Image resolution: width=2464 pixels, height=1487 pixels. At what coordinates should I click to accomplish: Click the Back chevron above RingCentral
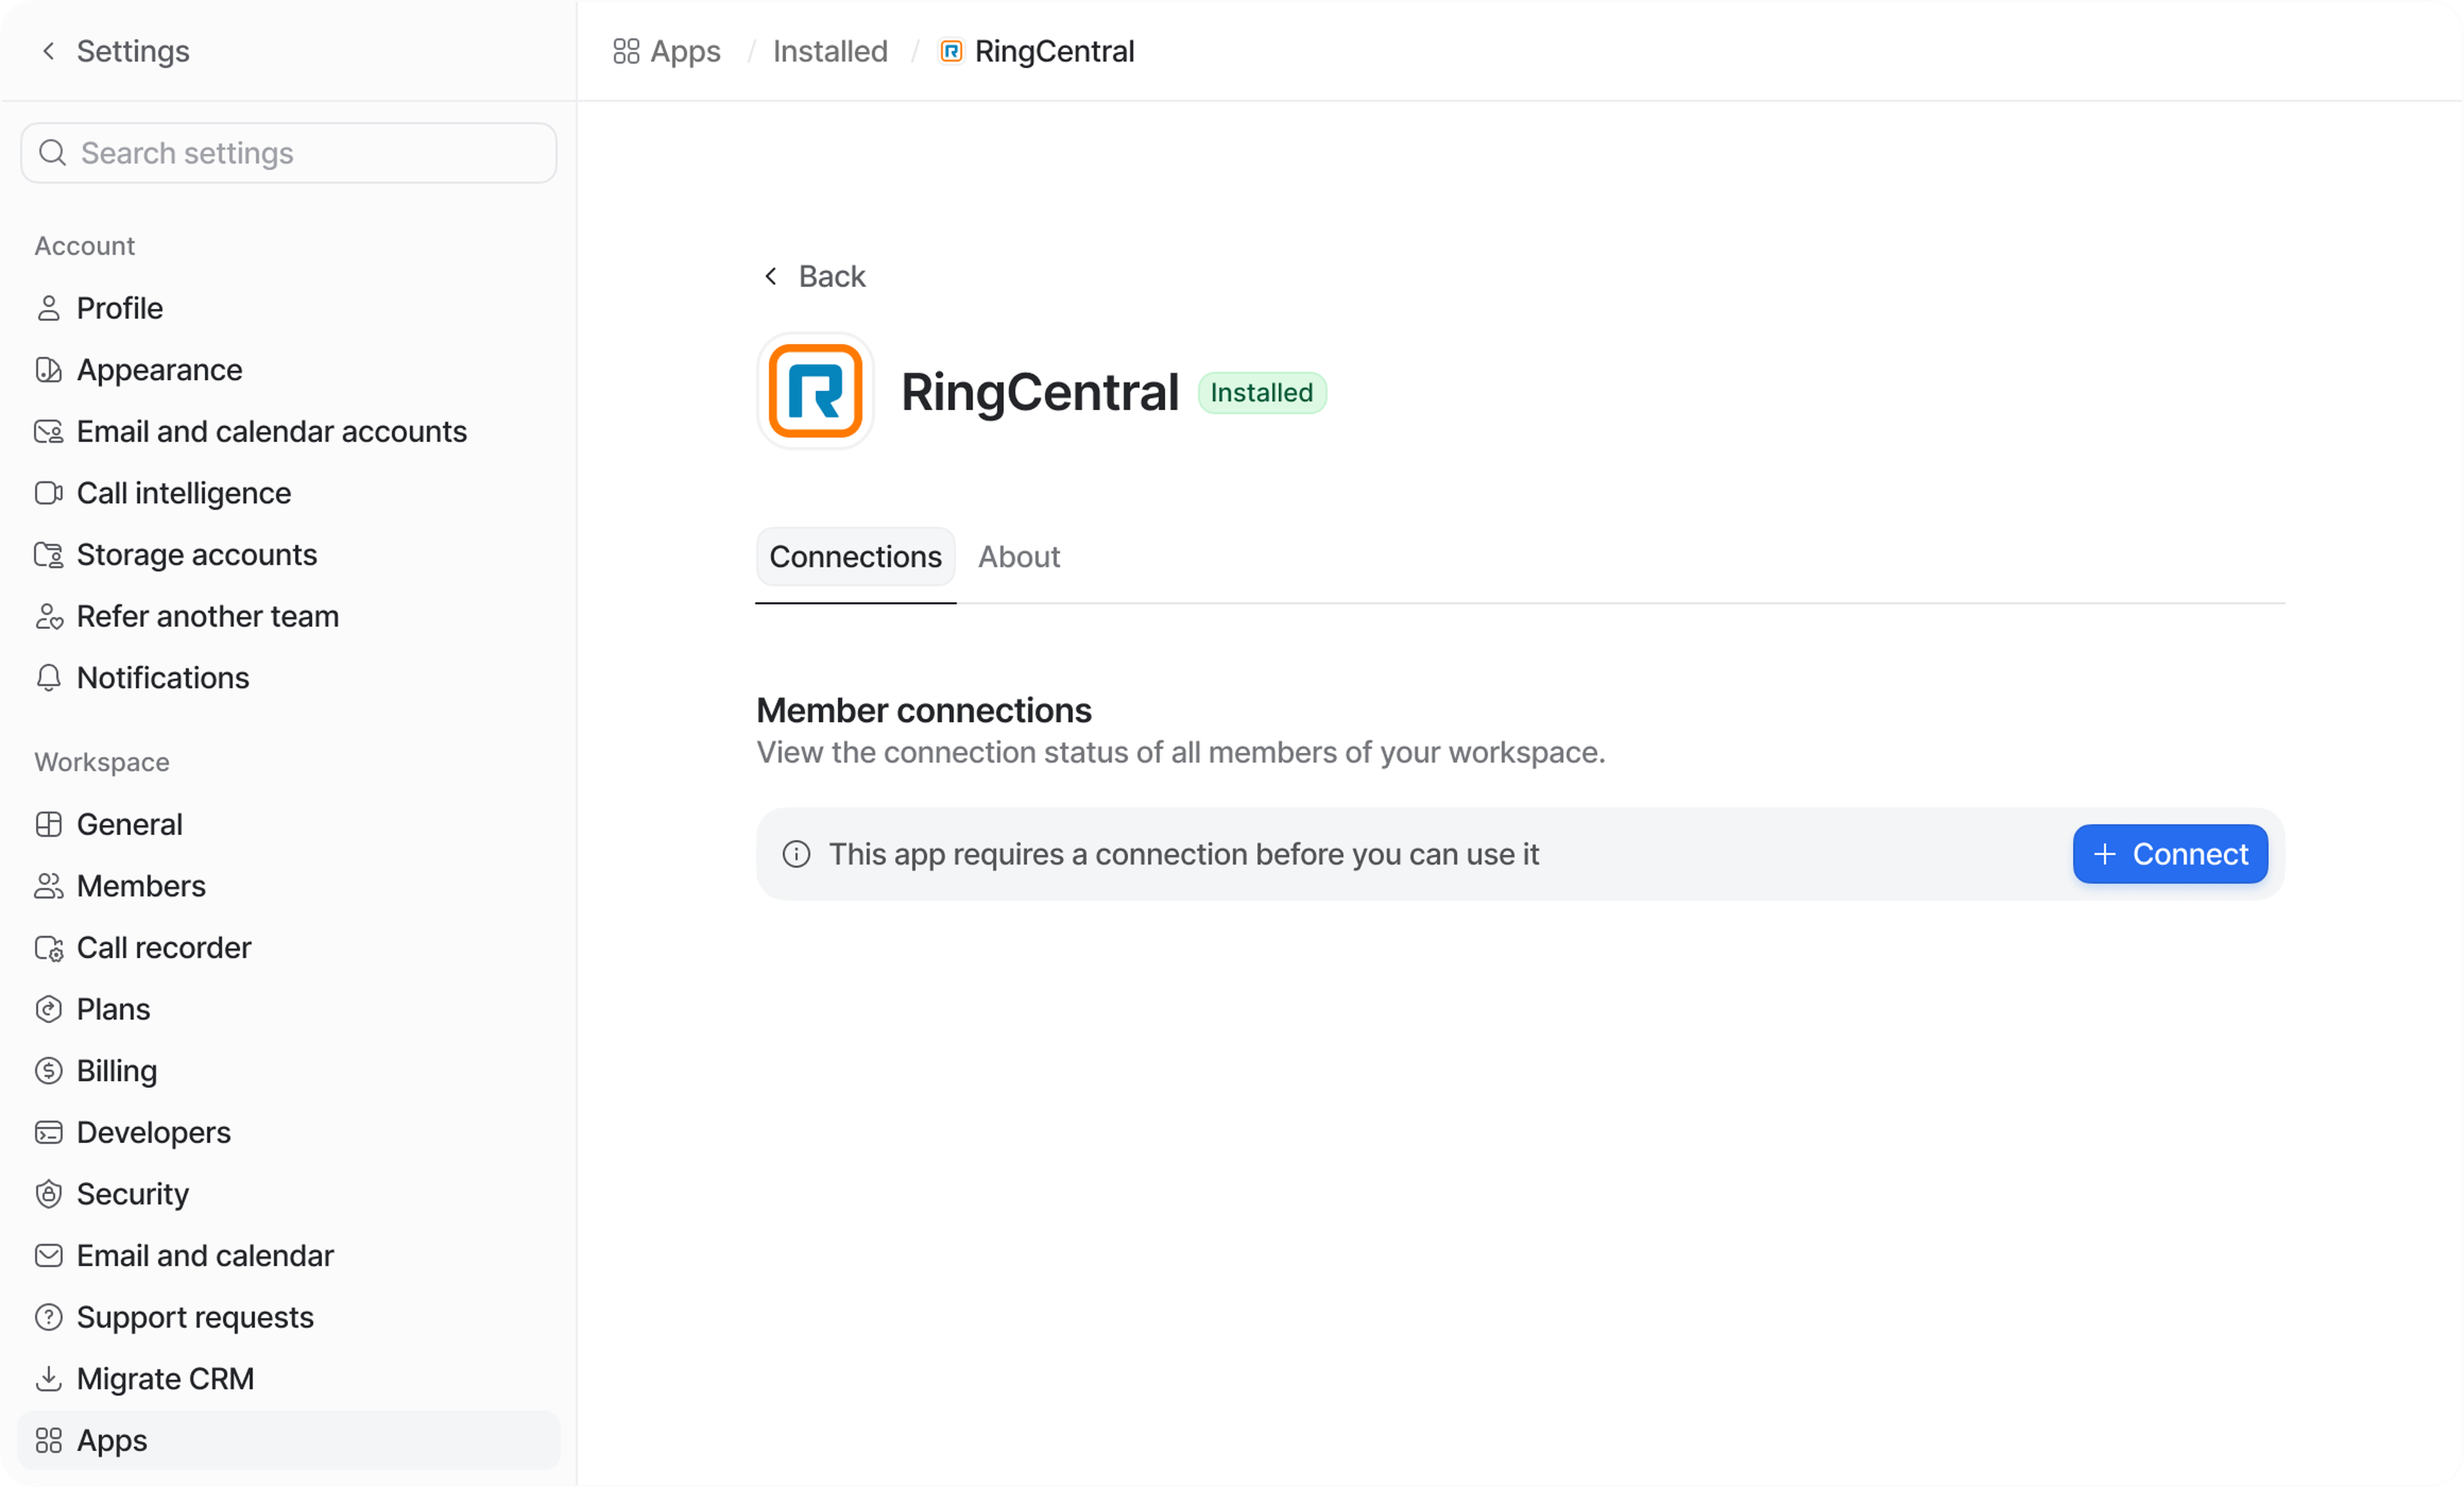[x=771, y=276]
